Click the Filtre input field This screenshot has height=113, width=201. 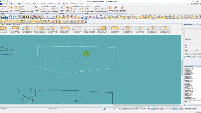click(195, 101)
